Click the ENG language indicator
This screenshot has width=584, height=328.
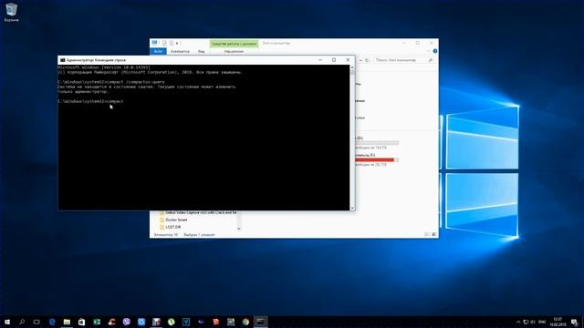(x=542, y=322)
